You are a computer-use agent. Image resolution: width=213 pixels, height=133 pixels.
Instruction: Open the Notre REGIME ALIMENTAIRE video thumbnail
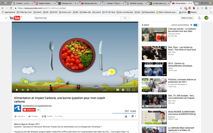(154, 117)
